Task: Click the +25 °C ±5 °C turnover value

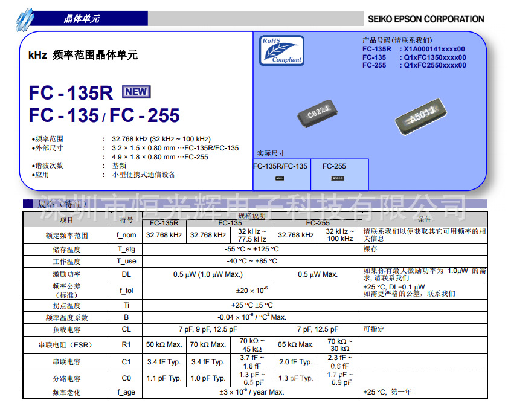Action: point(252,305)
